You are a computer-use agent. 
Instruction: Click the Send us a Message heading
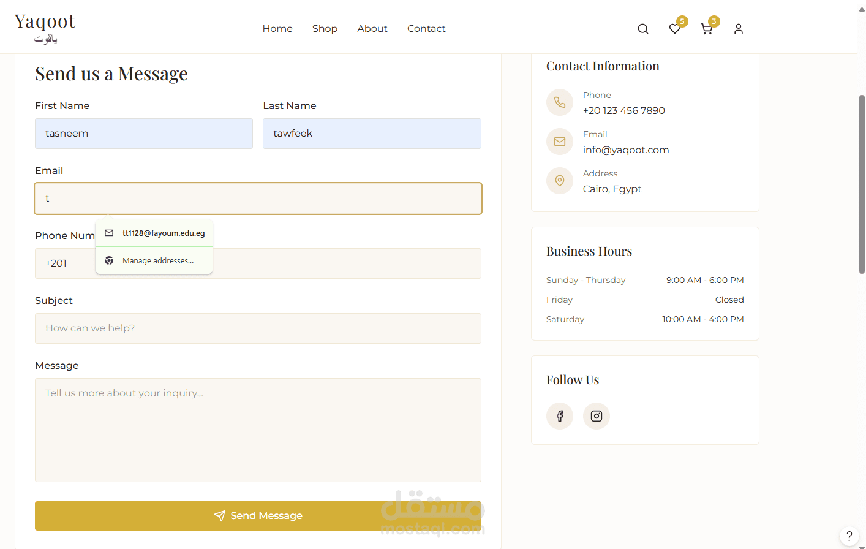[x=111, y=74]
